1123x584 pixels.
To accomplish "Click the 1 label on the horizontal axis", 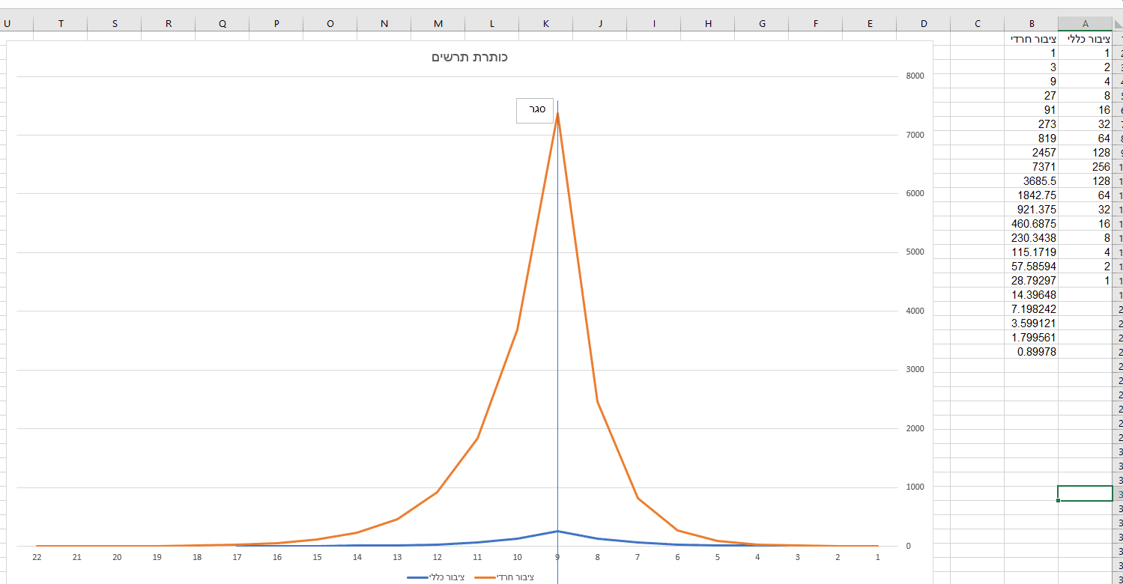I will [877, 557].
